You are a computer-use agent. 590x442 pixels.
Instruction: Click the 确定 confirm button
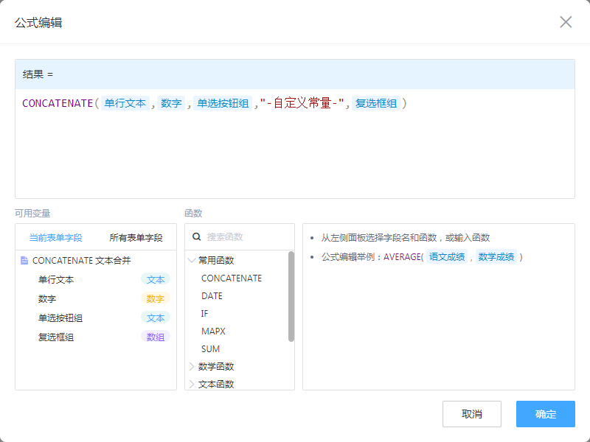[545, 414]
